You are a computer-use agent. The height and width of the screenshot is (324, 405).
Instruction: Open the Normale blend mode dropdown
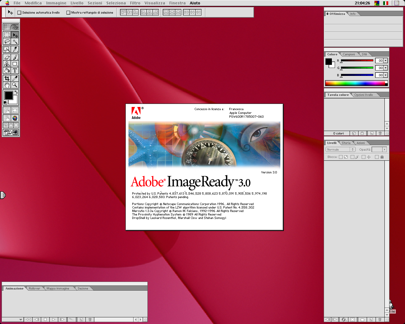(x=340, y=149)
